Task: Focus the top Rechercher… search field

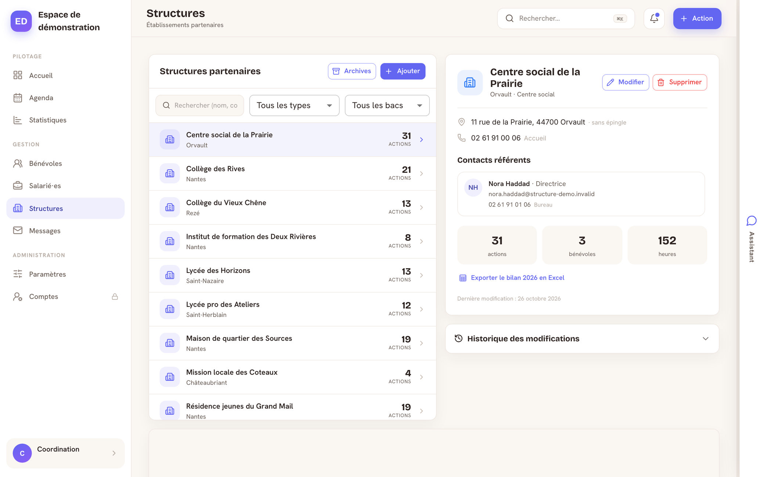Action: (x=566, y=18)
